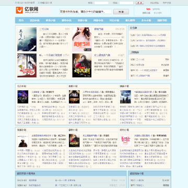This screenshot has width=188, height=188.
Task: Open the 史上最强炼气期 title link in featured books
Action: [x=102, y=55]
